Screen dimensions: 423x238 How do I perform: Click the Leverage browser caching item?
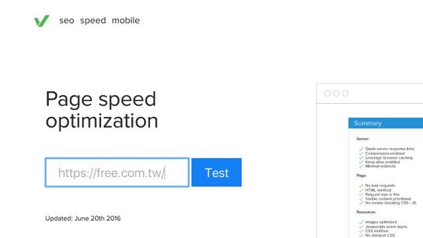(x=389, y=158)
